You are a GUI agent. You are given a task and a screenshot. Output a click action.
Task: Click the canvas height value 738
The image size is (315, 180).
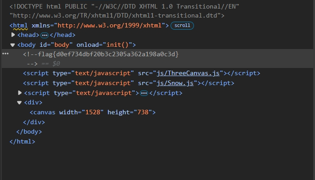tap(143, 112)
